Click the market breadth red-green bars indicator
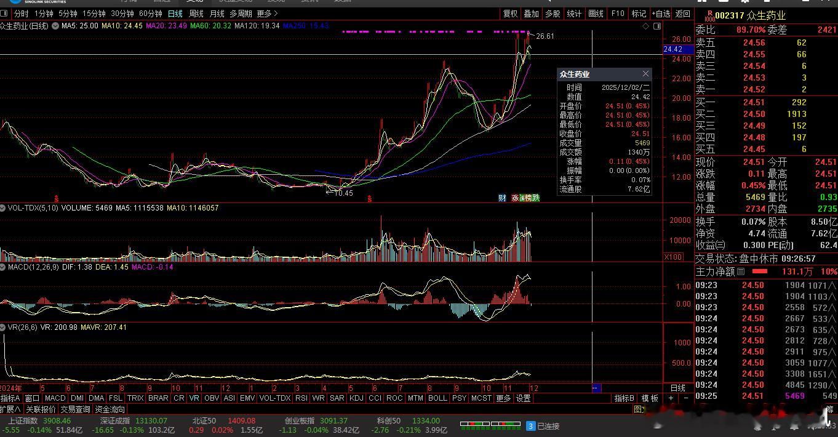 [x=491, y=425]
